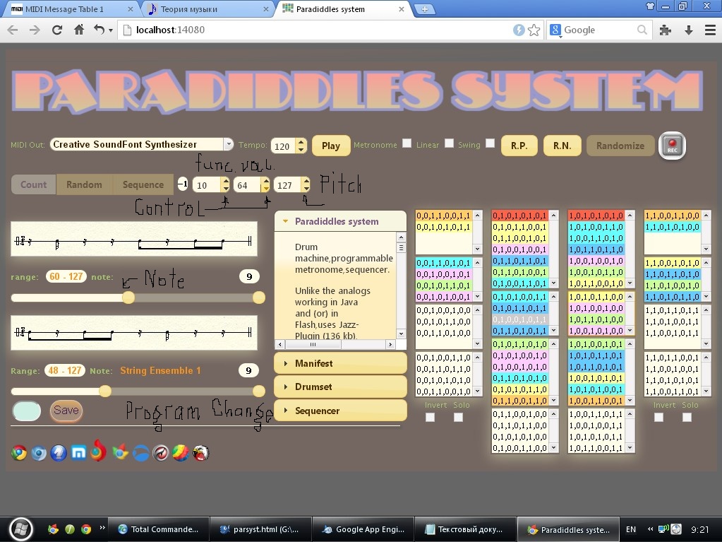Click the eagle browser icon
Screen dimensions: 722x542
pyautogui.click(x=201, y=453)
